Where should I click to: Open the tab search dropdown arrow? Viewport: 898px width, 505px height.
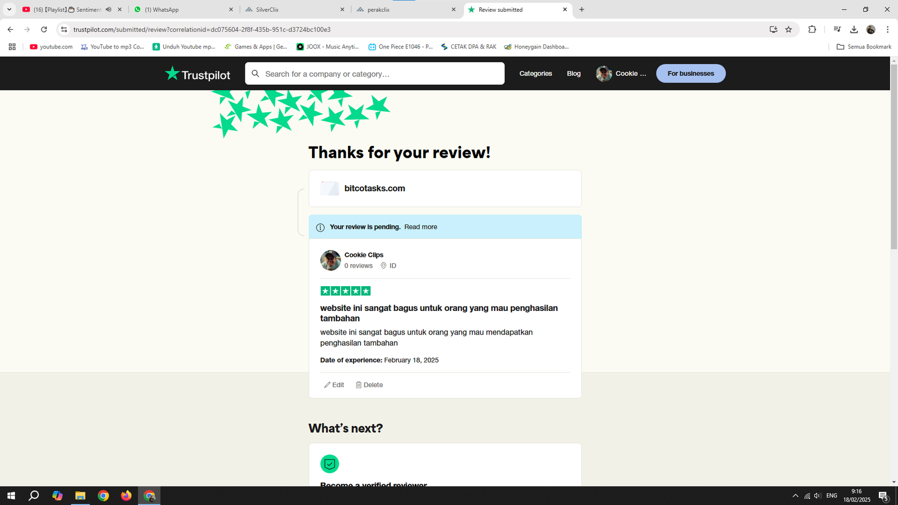click(x=9, y=10)
